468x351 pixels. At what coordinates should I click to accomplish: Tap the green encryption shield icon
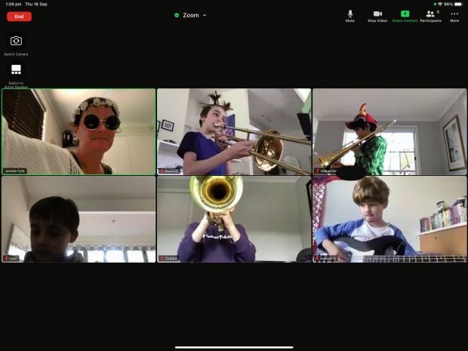(177, 15)
